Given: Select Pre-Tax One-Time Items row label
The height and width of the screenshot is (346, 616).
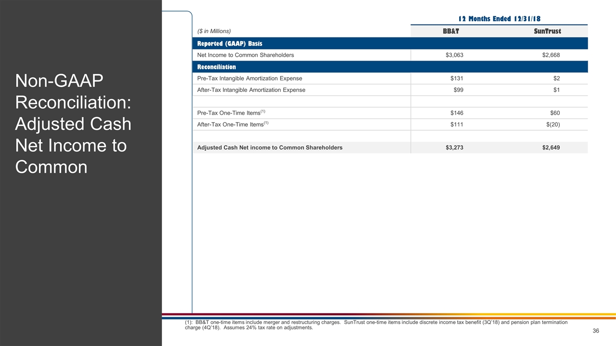Looking at the screenshot, I should coord(231,113).
